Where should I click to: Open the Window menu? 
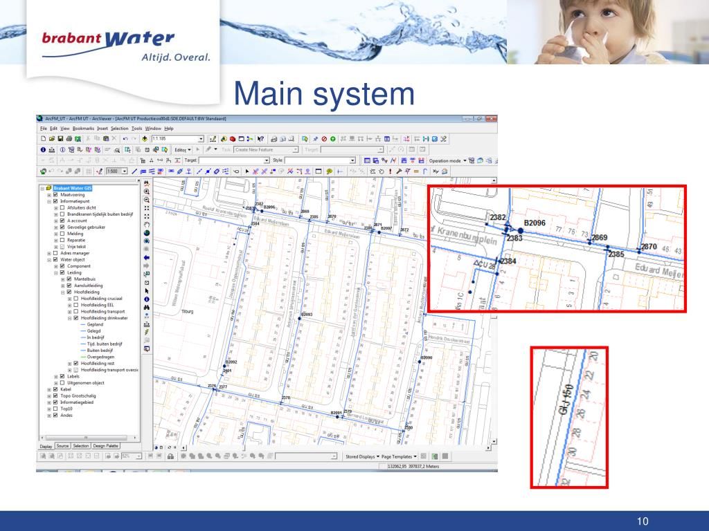pos(153,128)
